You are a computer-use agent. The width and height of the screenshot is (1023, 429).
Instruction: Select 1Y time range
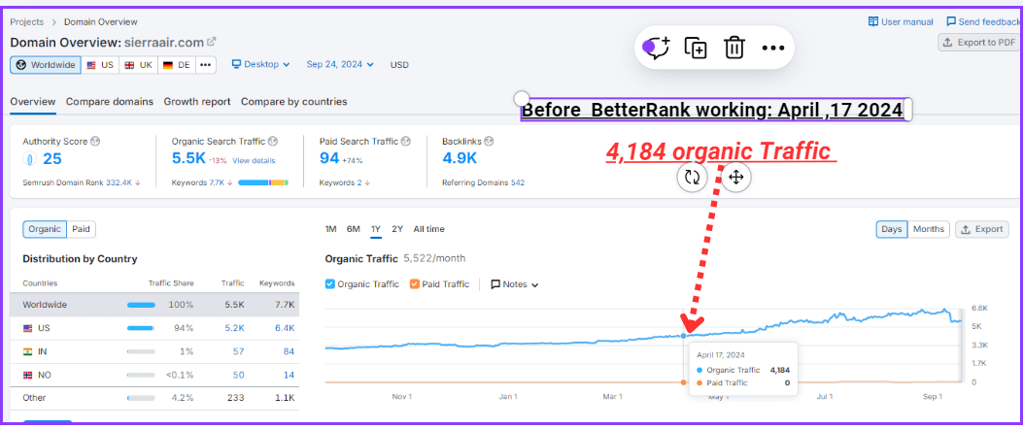click(x=376, y=229)
